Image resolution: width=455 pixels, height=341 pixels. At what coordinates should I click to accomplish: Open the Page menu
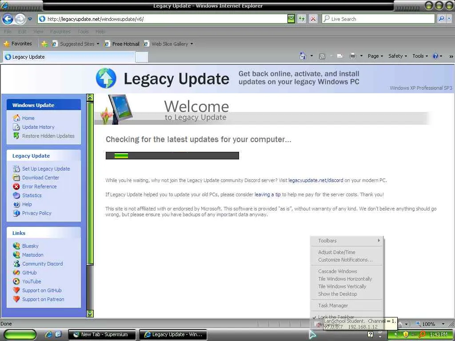tap(375, 56)
